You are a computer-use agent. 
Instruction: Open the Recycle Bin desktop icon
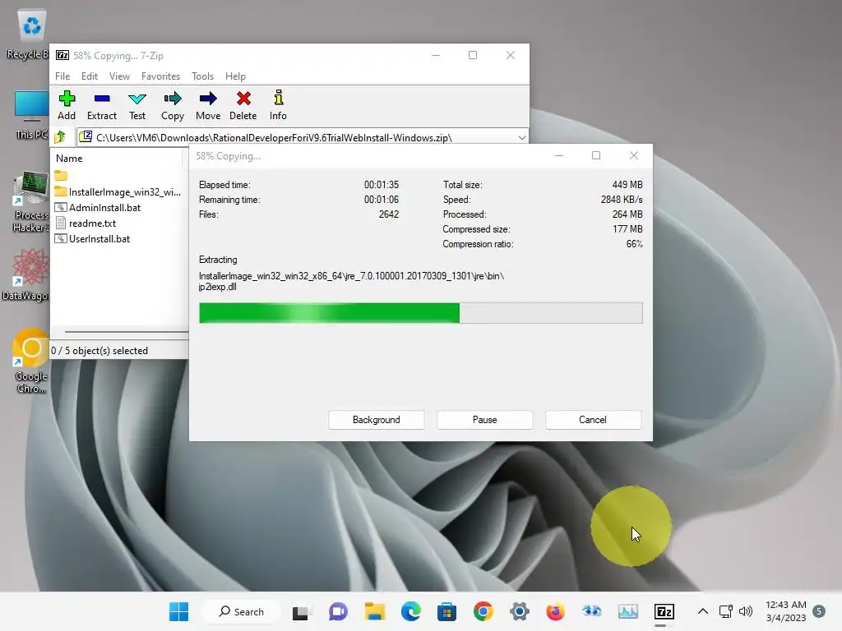[x=30, y=34]
